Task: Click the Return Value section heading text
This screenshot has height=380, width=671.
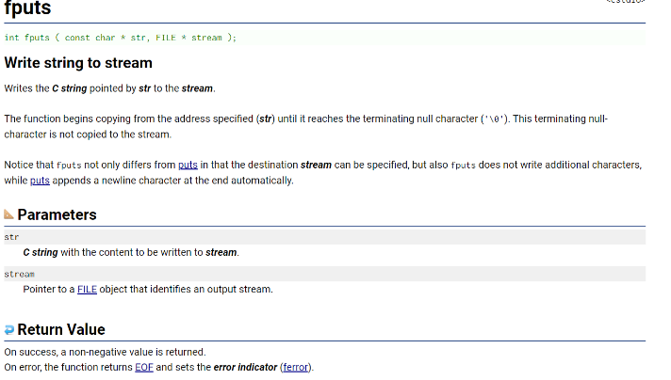Action: [x=61, y=329]
